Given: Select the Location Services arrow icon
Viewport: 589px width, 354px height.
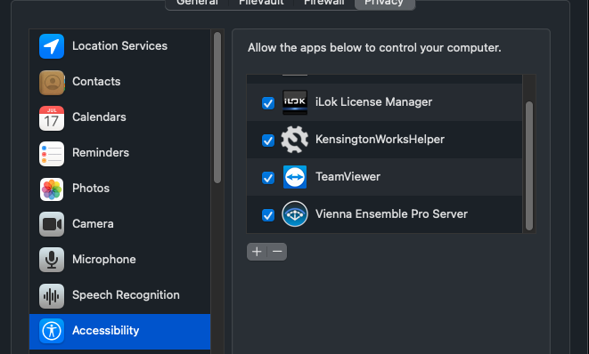Looking at the screenshot, I should click(x=52, y=46).
